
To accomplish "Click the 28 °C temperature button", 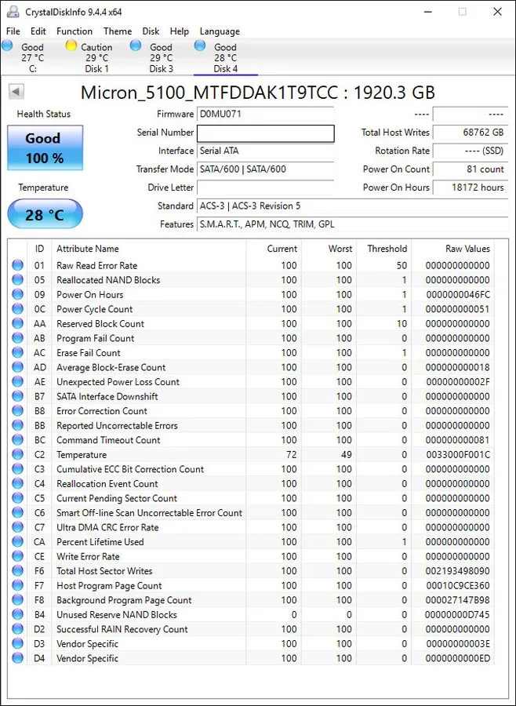I will 45,214.
